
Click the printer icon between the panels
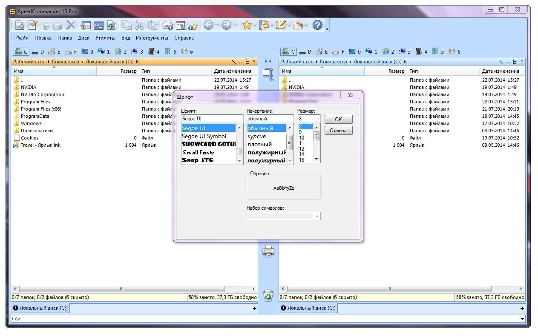[x=268, y=251]
